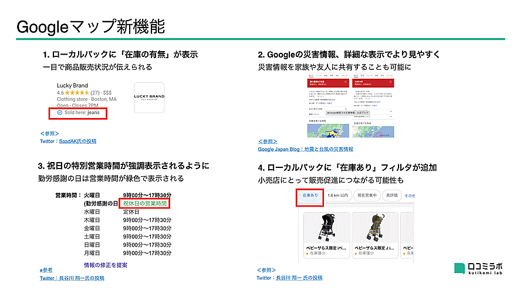The width and height of the screenshot is (520, 293).
Task: Open 長谷川 翔一氏の投稿 link under section 3
Action: pyautogui.click(x=72, y=278)
